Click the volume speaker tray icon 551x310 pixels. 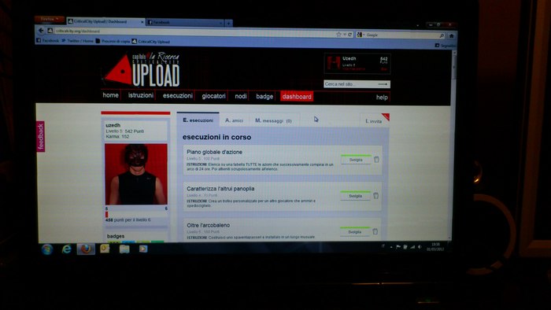[x=420, y=247]
